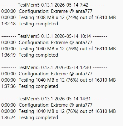Click the (74%) text in first test

(72, 18)
